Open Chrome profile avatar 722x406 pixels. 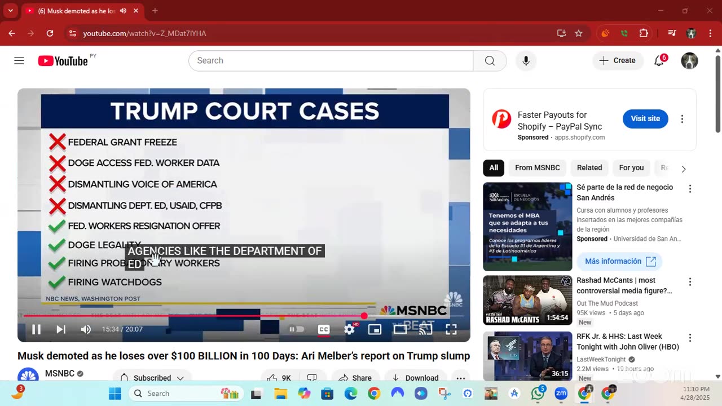tap(691, 33)
